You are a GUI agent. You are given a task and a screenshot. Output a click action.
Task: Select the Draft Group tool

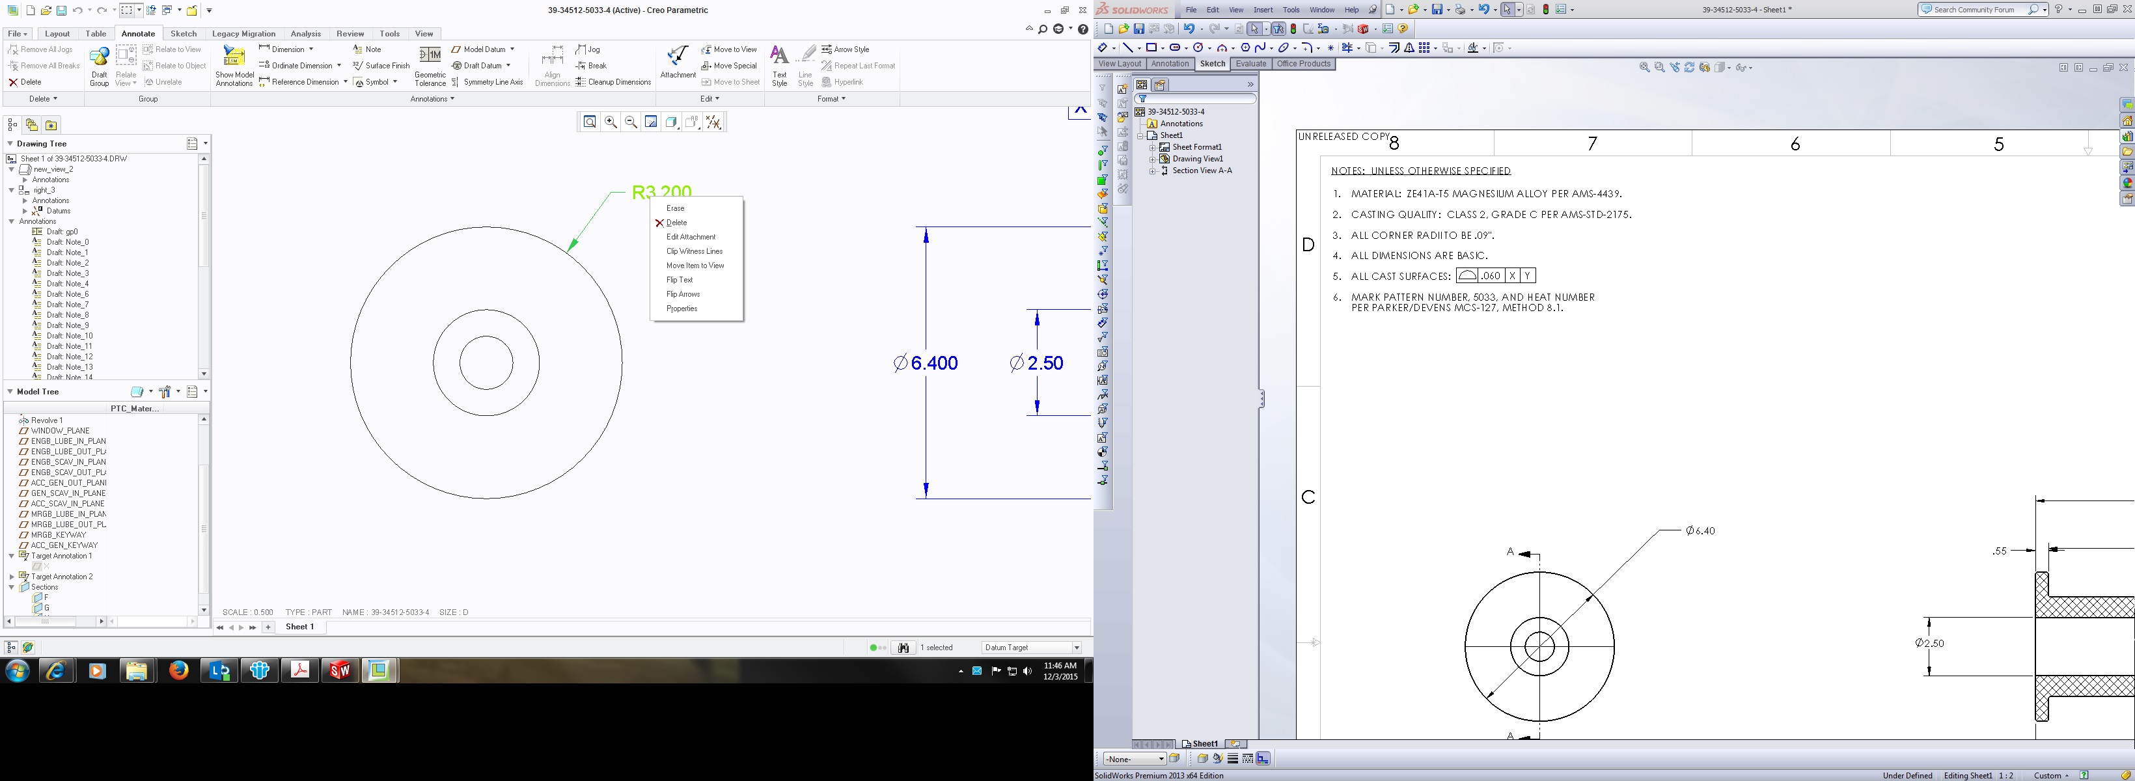(x=99, y=66)
